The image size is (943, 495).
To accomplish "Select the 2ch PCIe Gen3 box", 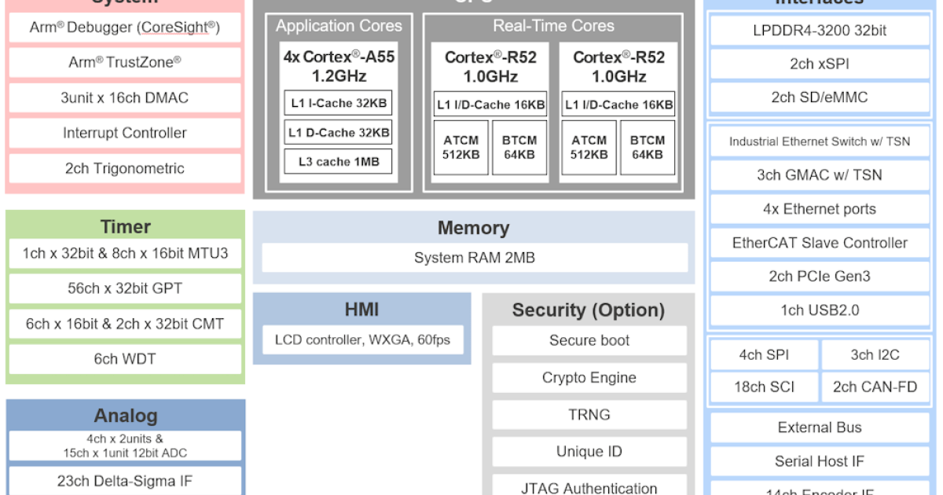I will (820, 277).
